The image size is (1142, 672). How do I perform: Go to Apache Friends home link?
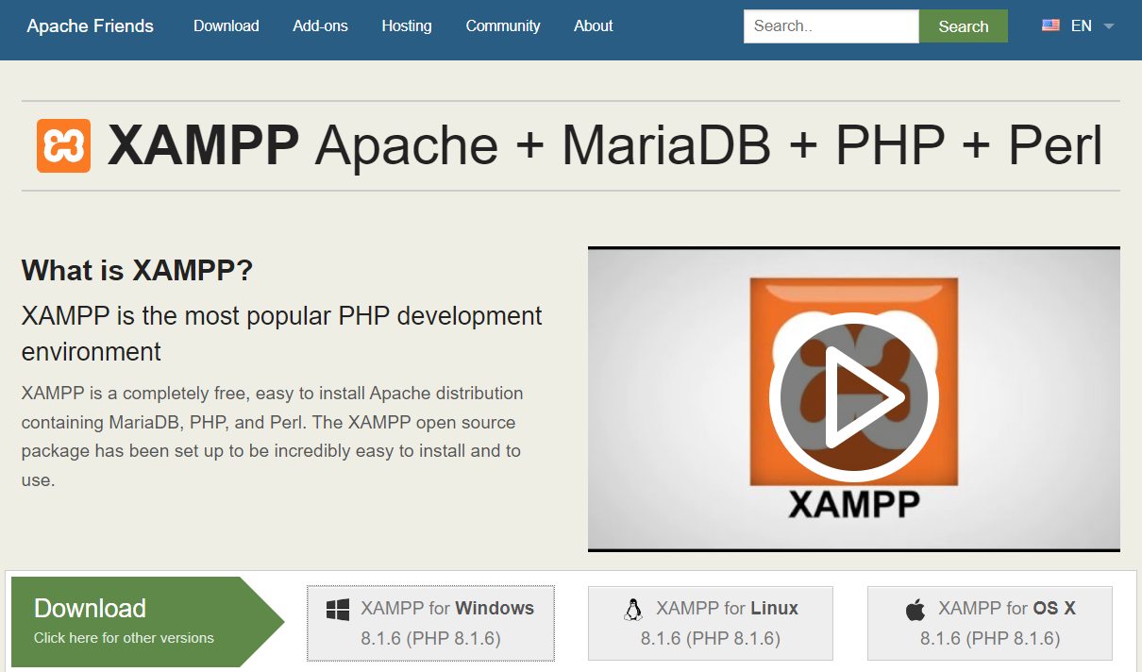(x=91, y=26)
